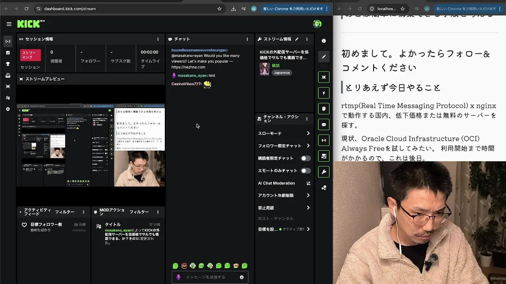Click フィルター in MODアクション panel
The image size is (506, 284).
[139, 212]
